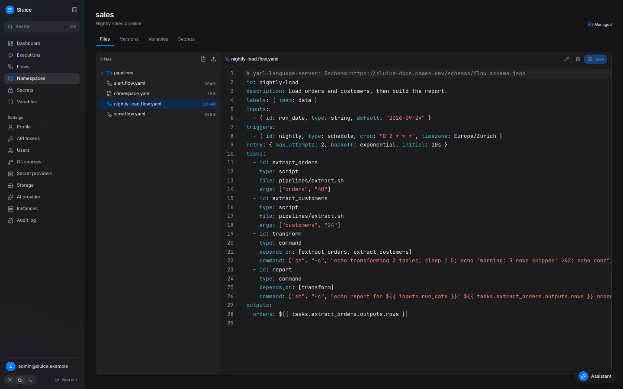
Task: Rename file with pencil icon
Action: point(566,59)
